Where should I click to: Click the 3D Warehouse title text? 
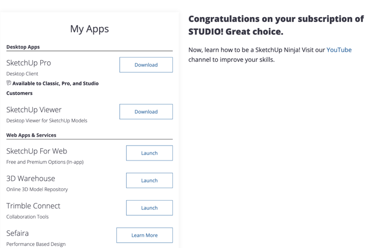(31, 179)
